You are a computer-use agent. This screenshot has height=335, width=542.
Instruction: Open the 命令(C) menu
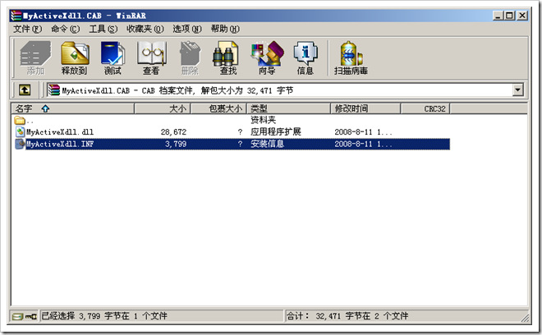[66, 29]
